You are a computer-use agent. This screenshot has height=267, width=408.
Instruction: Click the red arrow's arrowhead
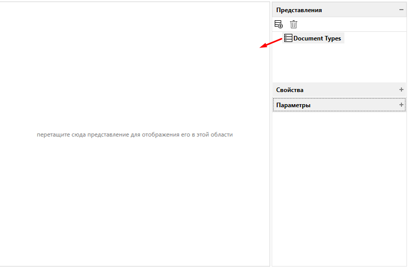[262, 47]
